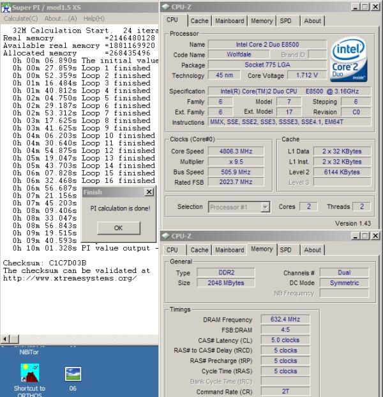This screenshot has width=383, height=397.
Task: Click the Super PI title bar icon
Action: pyautogui.click(x=6, y=7)
